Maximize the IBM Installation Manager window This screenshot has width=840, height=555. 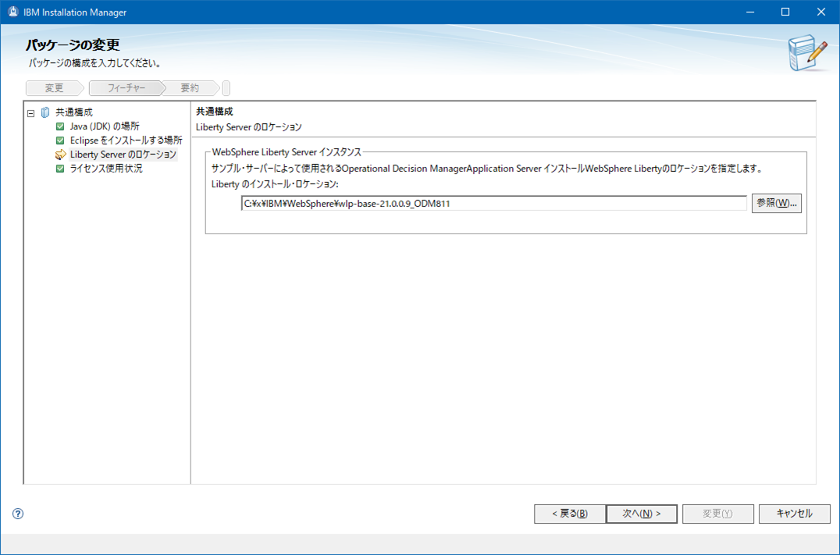785,12
